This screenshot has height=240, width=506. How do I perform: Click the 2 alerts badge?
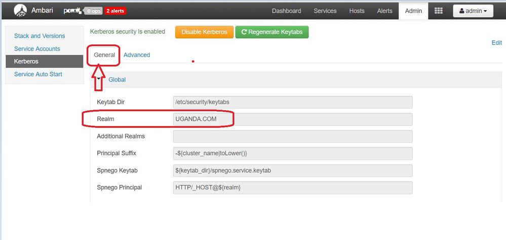(115, 11)
